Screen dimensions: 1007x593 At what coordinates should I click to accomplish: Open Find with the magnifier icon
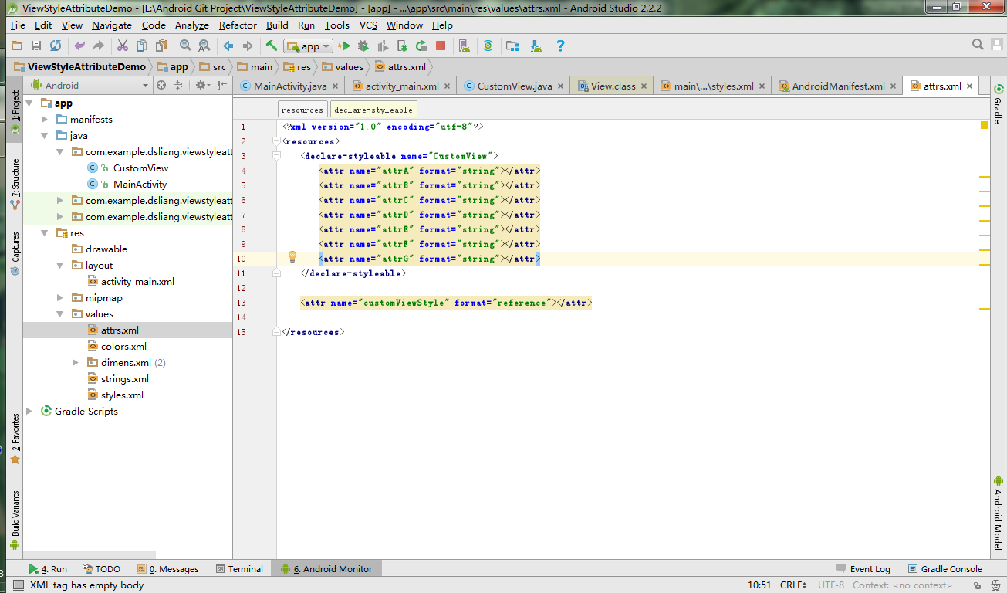tap(185, 46)
